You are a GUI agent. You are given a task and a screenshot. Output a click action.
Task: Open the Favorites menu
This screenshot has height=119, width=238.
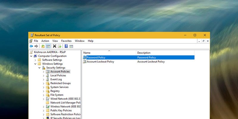click(66, 41)
